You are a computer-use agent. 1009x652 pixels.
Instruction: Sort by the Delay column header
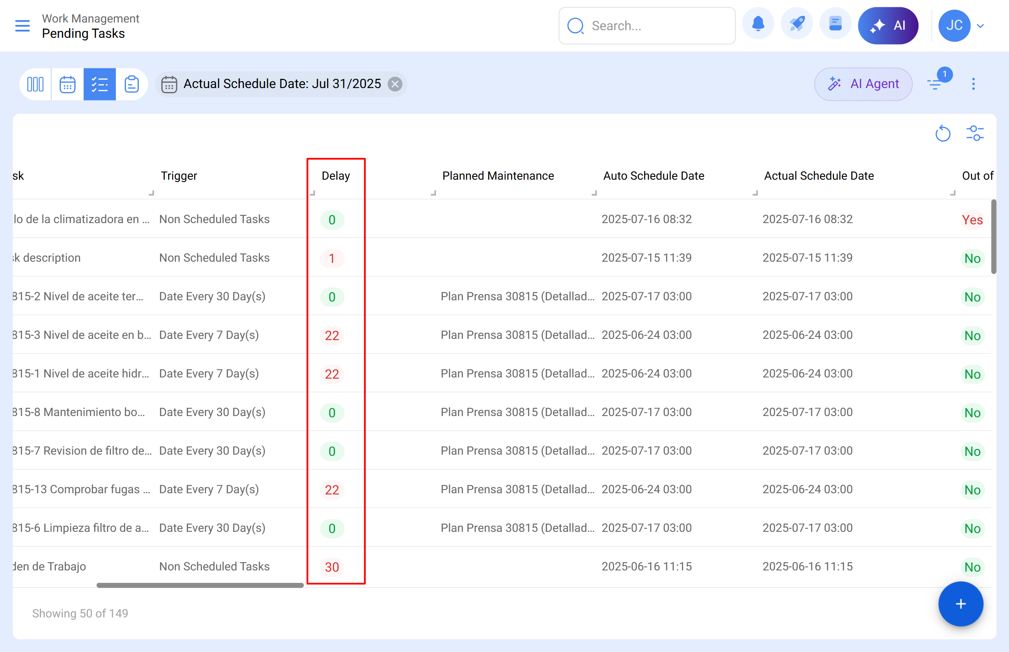tap(336, 176)
